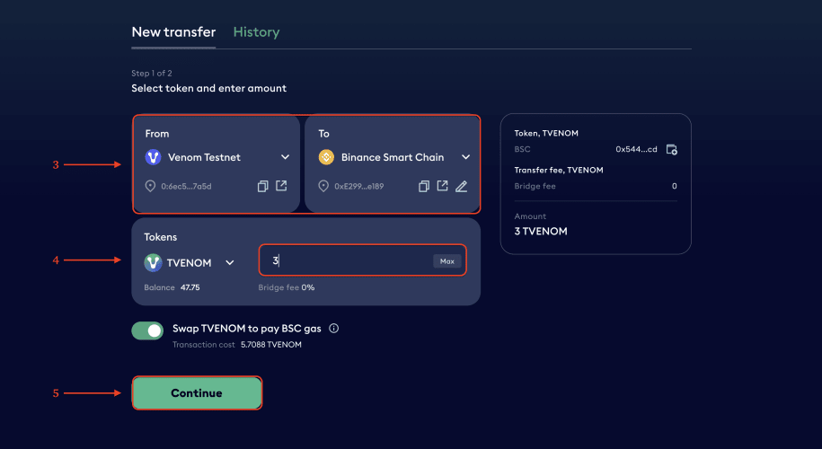Edit the destination address with pencil icon
The image size is (822, 449).
(462, 186)
